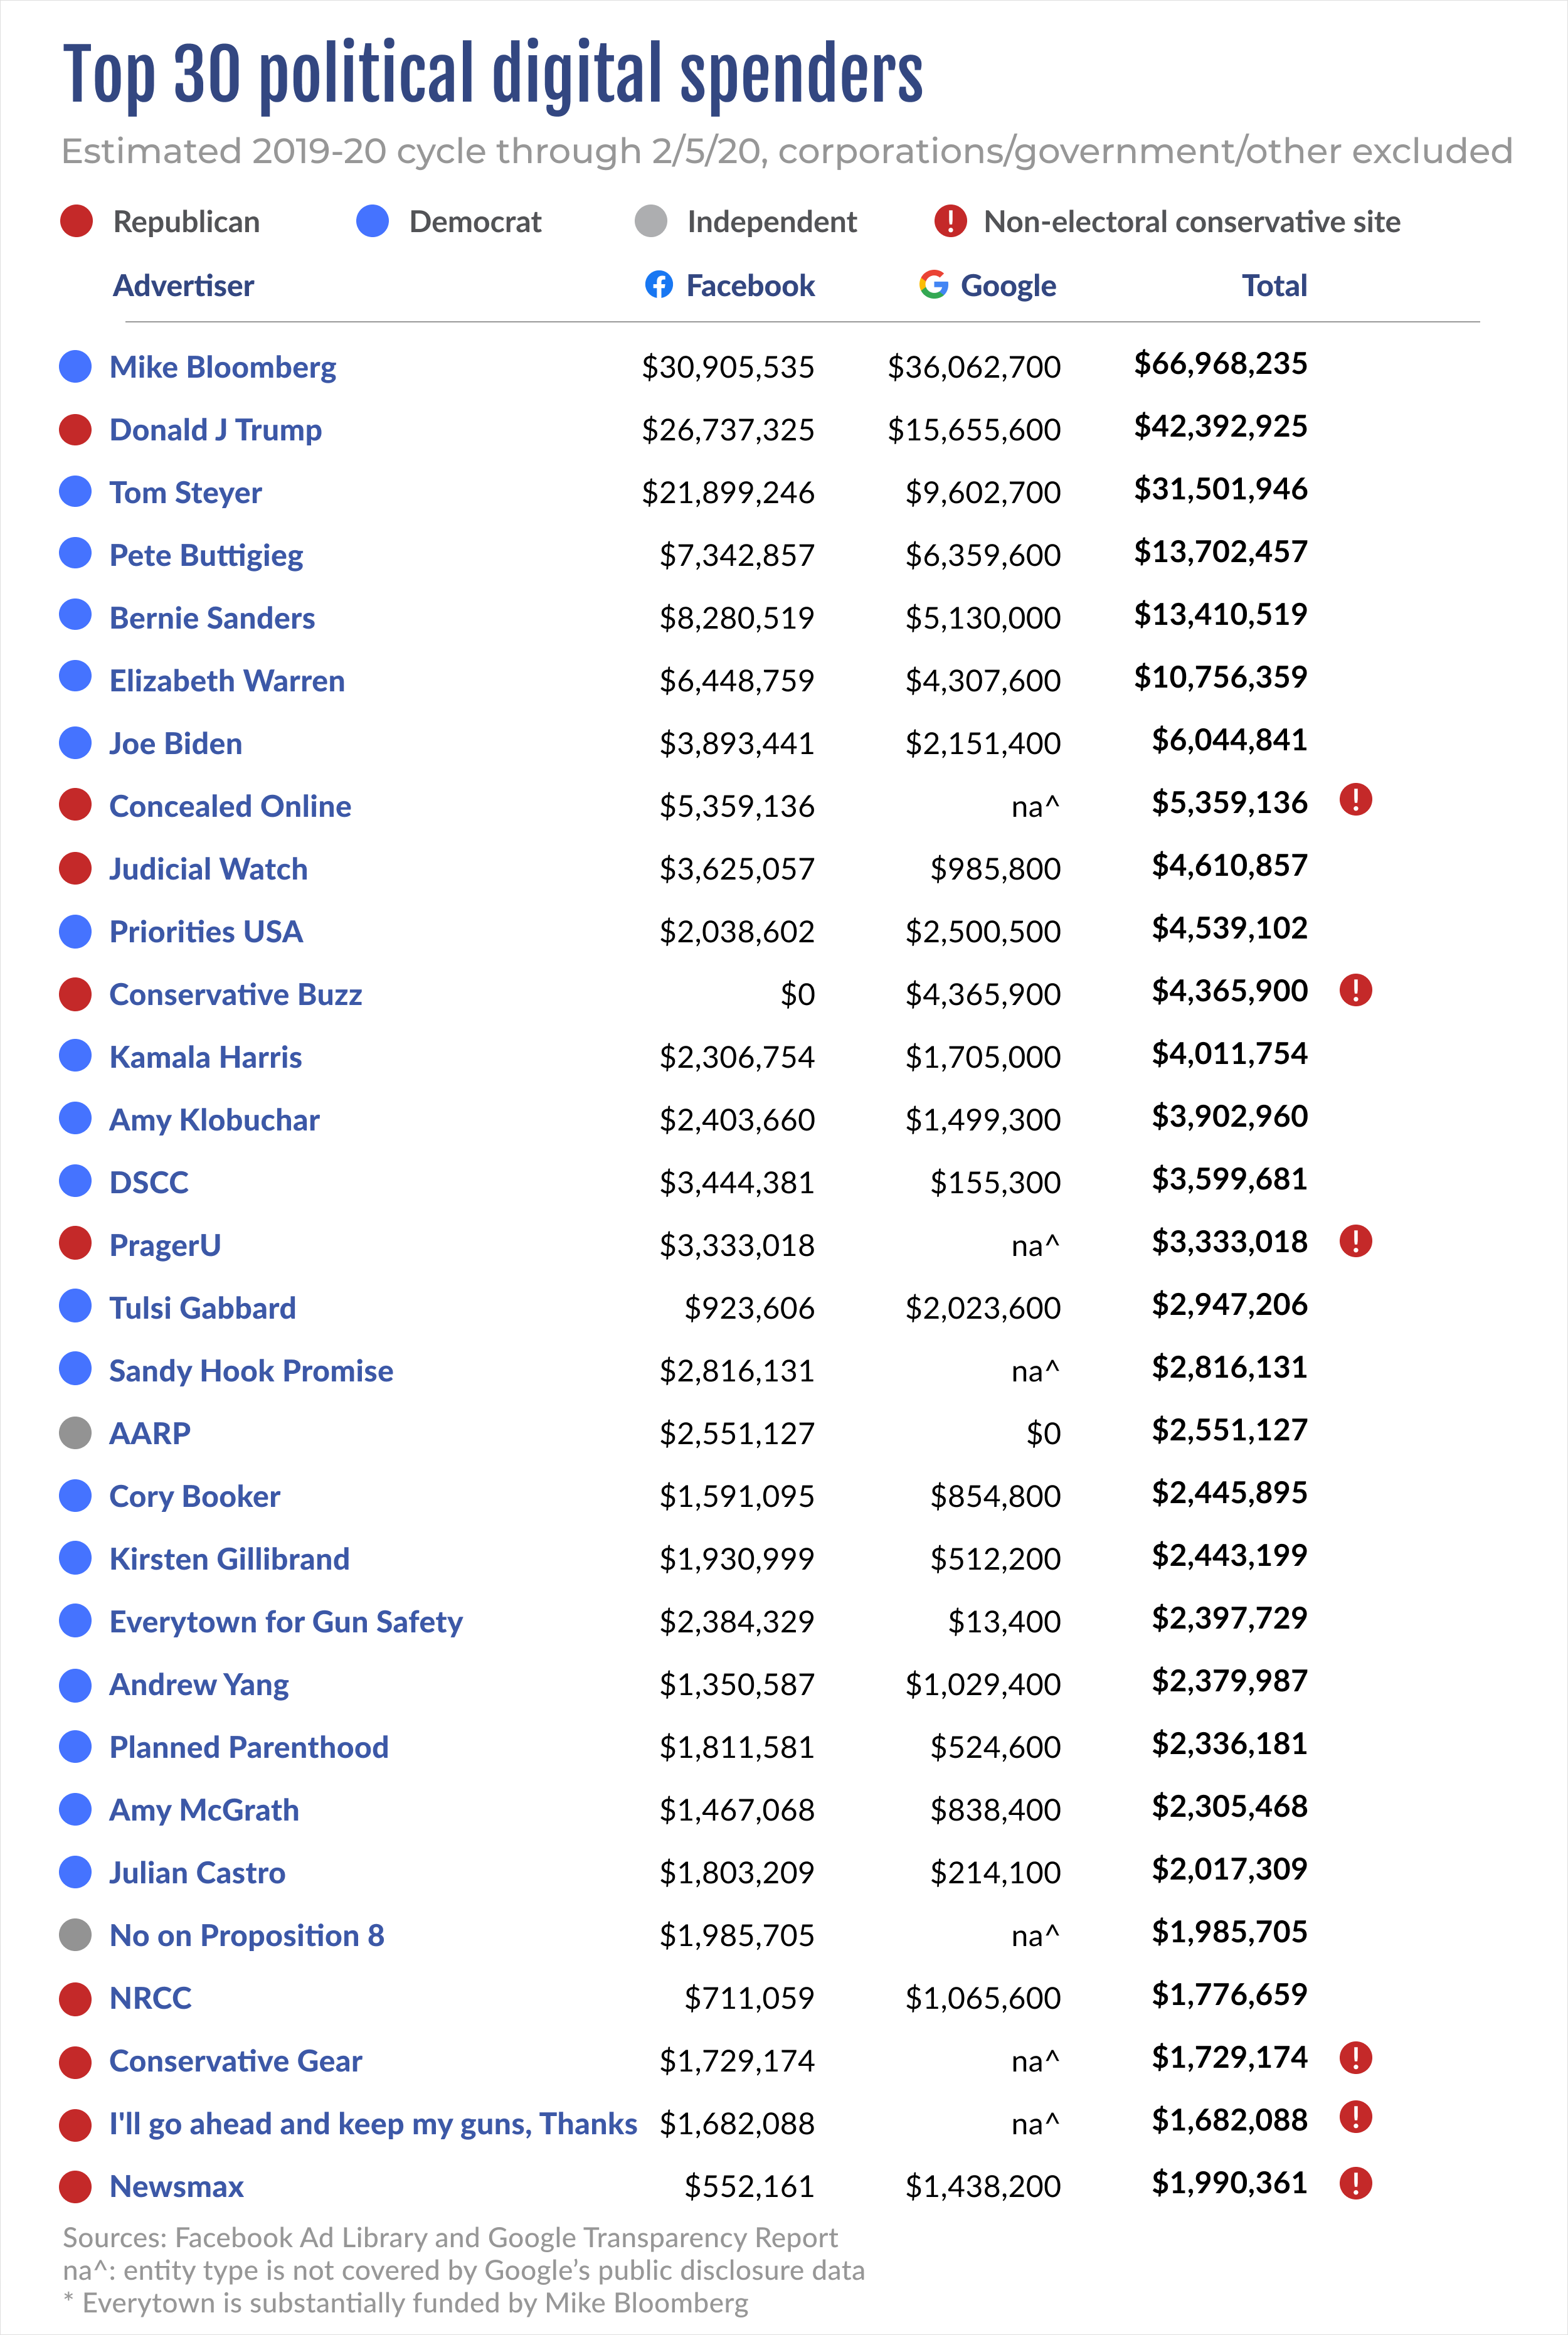The width and height of the screenshot is (1568, 2335).
Task: Open the Judicial Watch advertiser link
Action: click(x=208, y=869)
